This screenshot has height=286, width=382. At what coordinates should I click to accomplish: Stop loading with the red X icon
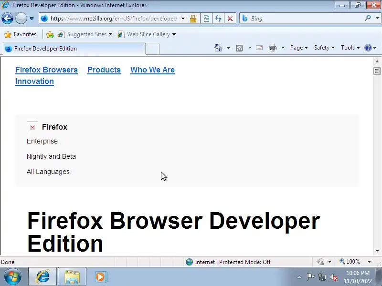coord(230,19)
